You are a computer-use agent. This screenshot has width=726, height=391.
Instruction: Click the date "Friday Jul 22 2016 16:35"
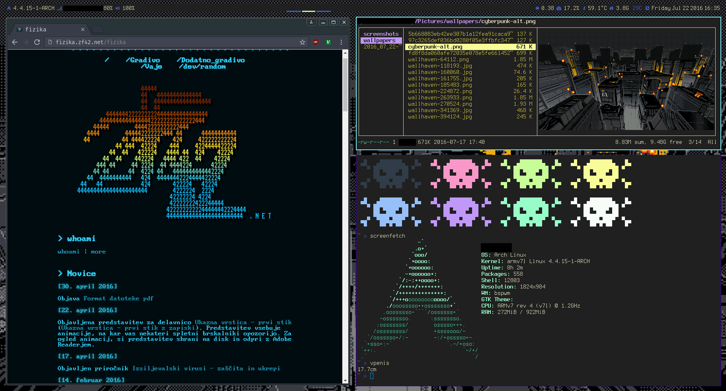click(685, 8)
